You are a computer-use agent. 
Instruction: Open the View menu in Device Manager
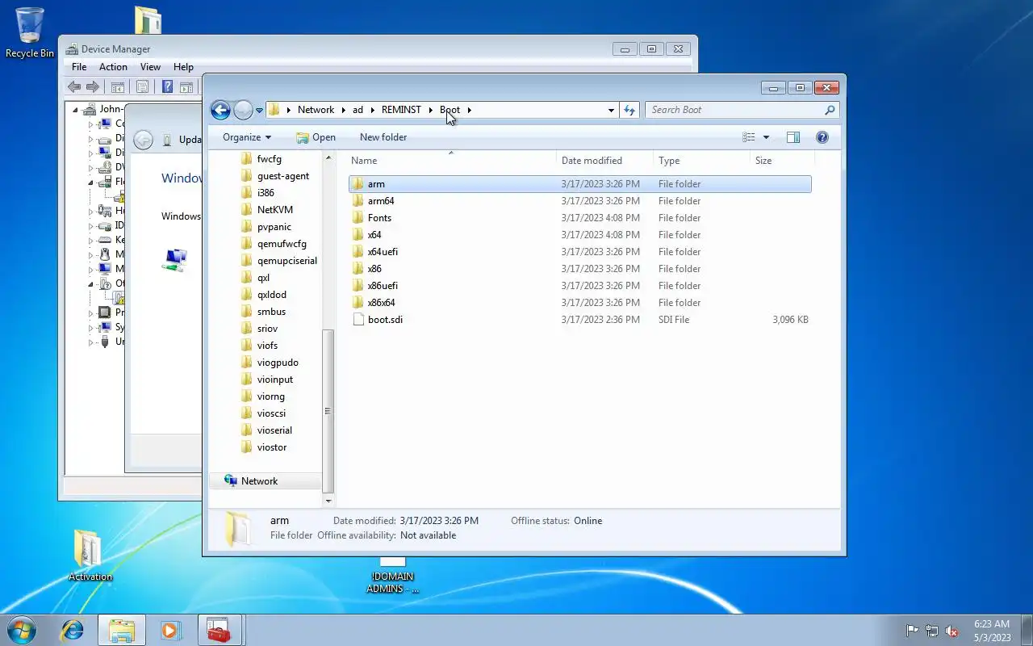[x=150, y=67]
